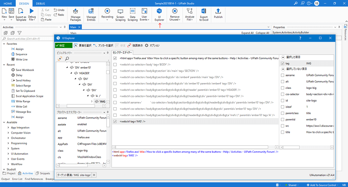Switch to the DEBUG ribbon tab
The width and height of the screenshot is (348, 187).
(40, 3)
